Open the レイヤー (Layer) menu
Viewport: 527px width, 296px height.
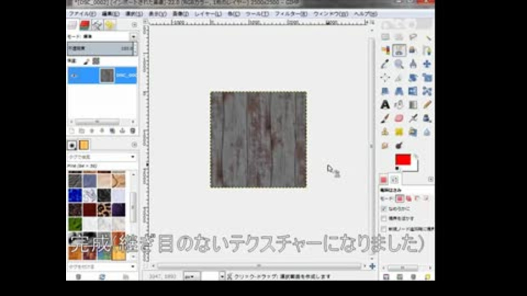pos(208,14)
